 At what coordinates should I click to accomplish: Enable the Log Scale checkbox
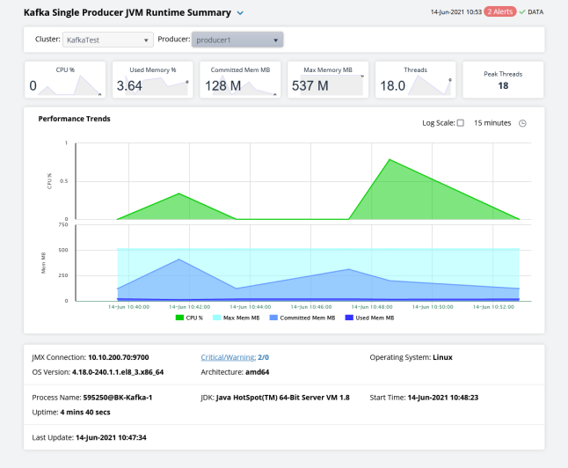click(x=460, y=123)
